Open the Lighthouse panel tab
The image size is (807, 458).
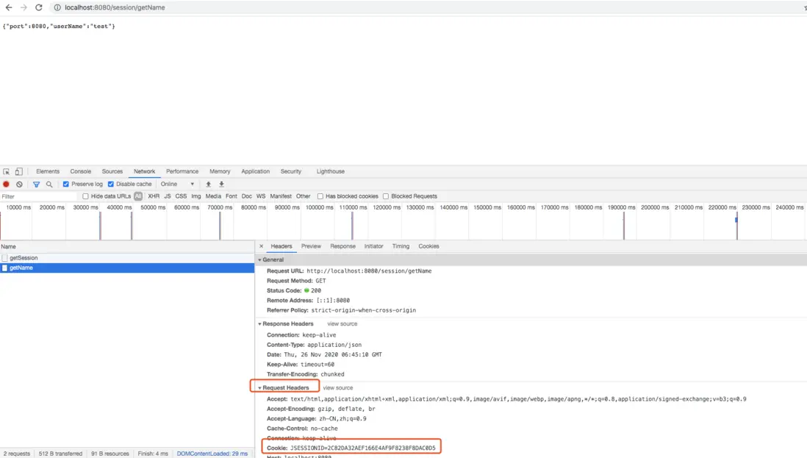point(331,171)
